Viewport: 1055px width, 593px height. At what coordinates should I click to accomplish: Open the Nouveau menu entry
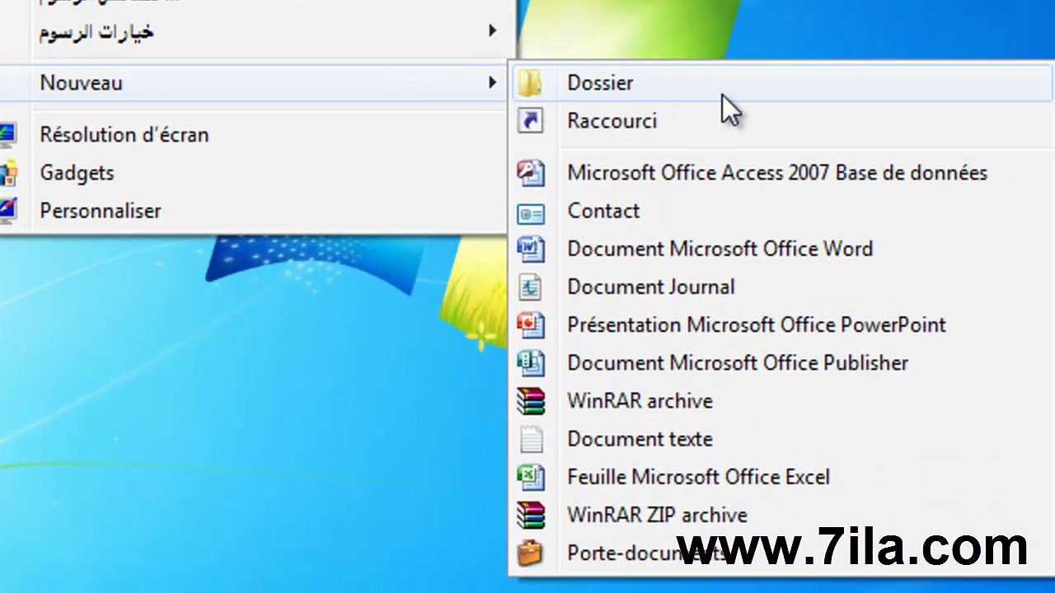[253, 82]
